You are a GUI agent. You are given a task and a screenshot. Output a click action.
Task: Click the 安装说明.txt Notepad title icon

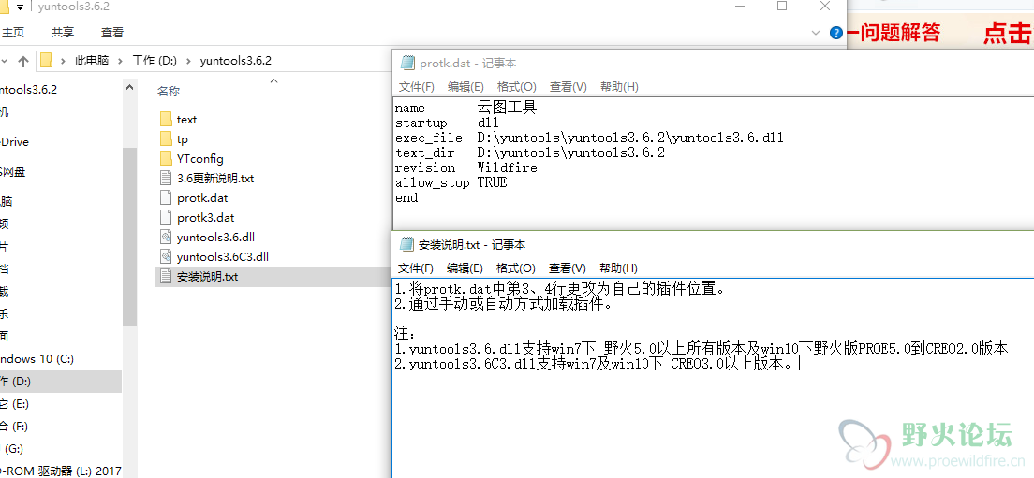(x=406, y=245)
